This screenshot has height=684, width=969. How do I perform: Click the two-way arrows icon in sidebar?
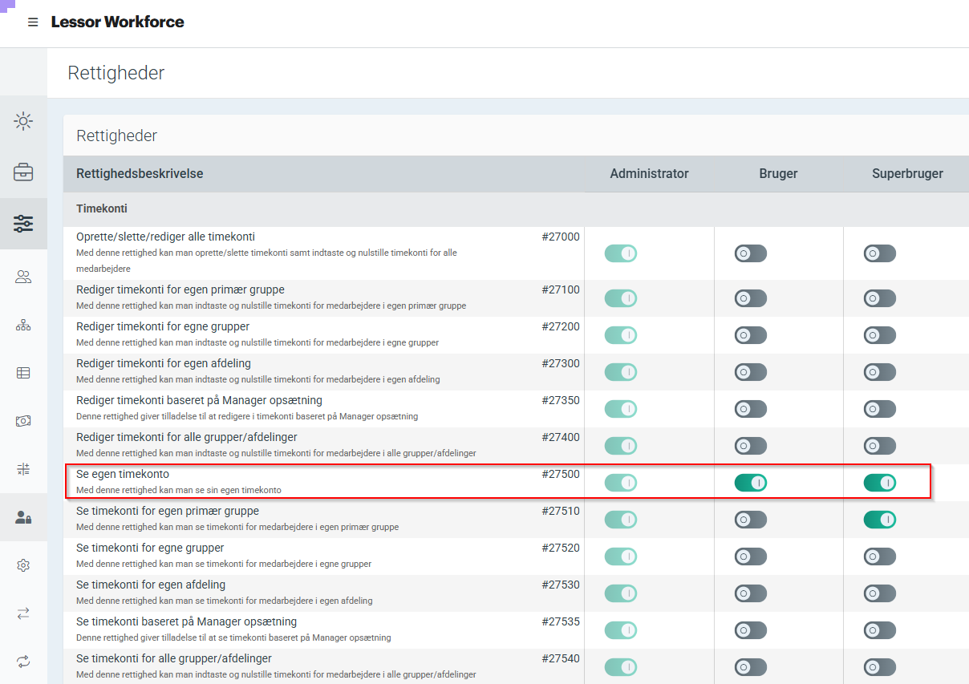[x=23, y=613]
